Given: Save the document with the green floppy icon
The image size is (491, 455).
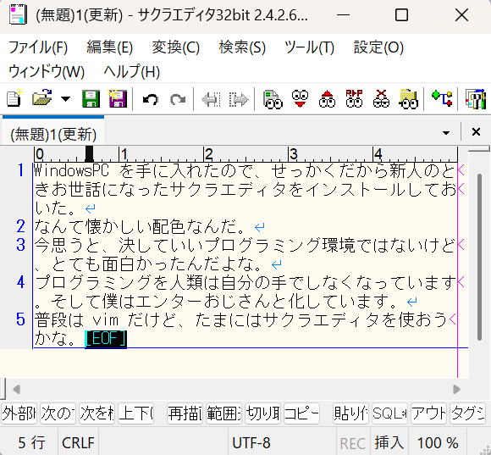Looking at the screenshot, I should pos(91,99).
